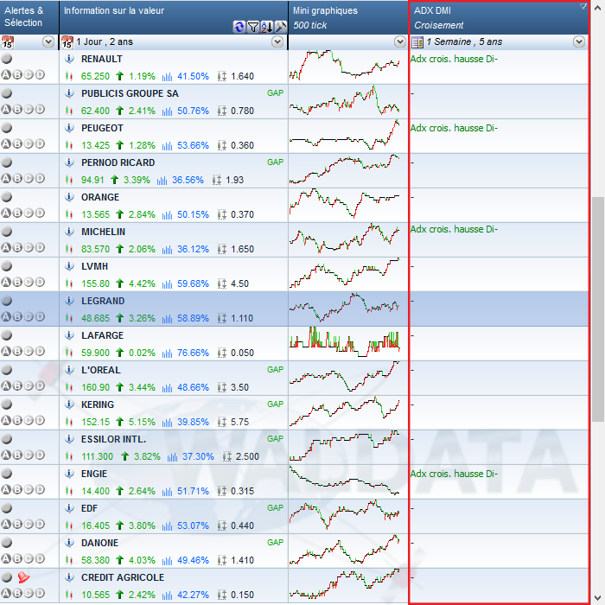Click green up arrow in EDF row
The image size is (605, 605).
(x=119, y=525)
